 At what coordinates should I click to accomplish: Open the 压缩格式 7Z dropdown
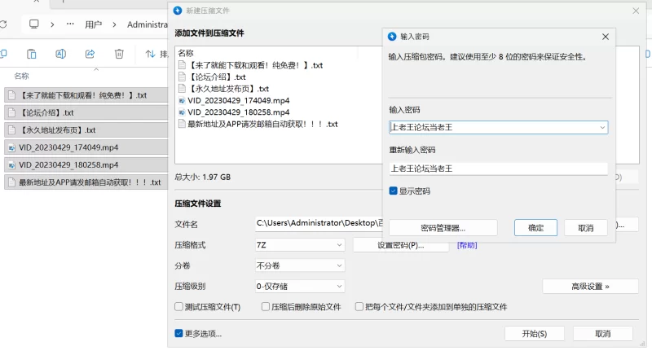[300, 244]
